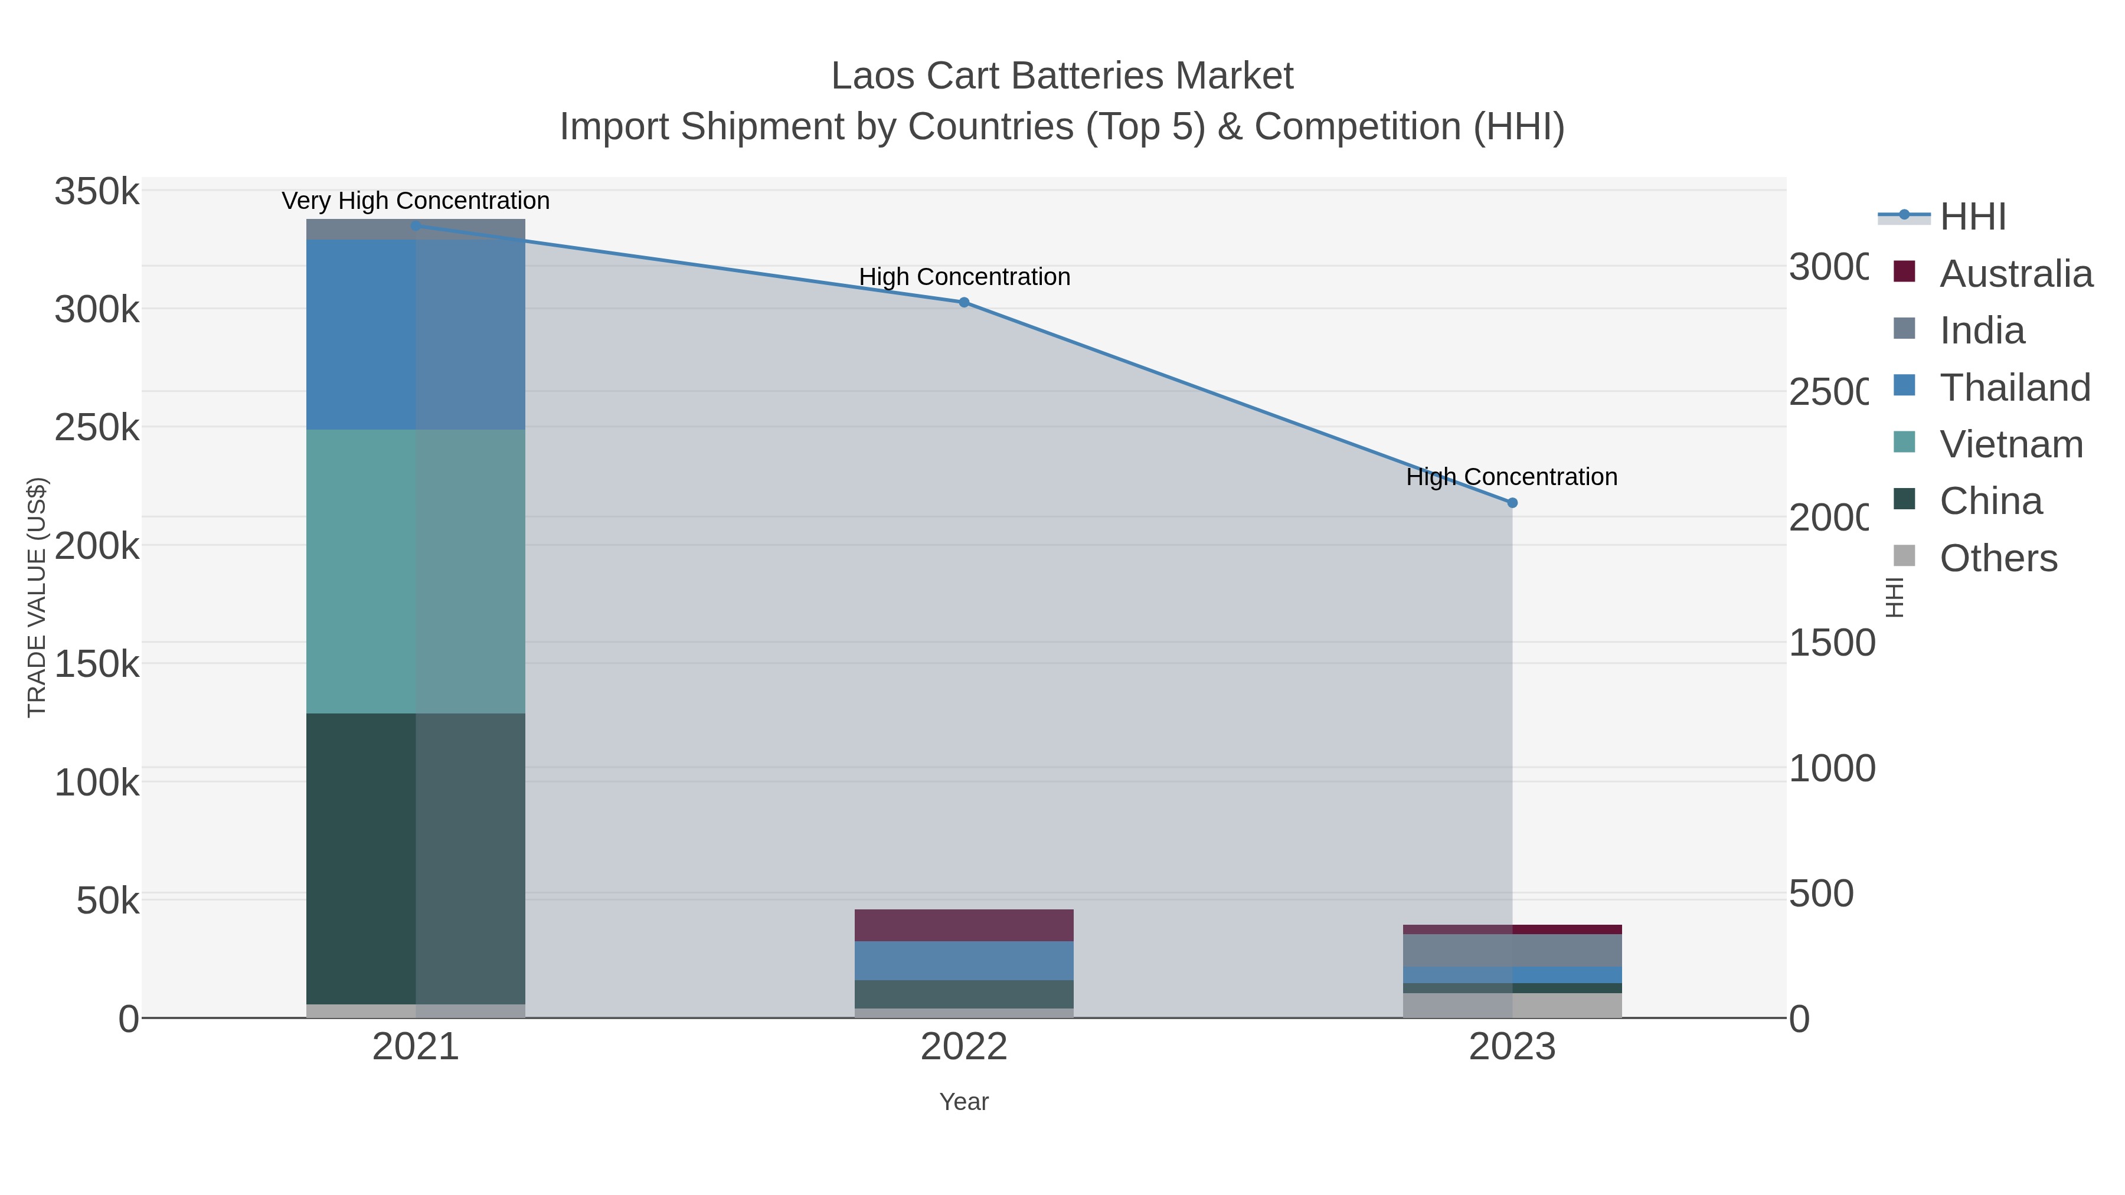
Task: Click the 350k left axis tick
Action: coord(97,192)
